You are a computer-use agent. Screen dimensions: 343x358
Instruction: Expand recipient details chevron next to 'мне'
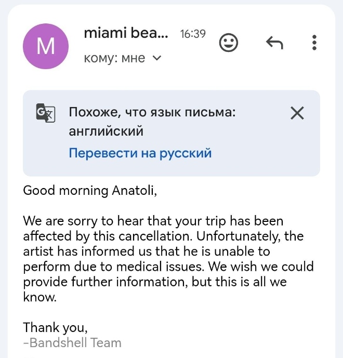coord(156,59)
